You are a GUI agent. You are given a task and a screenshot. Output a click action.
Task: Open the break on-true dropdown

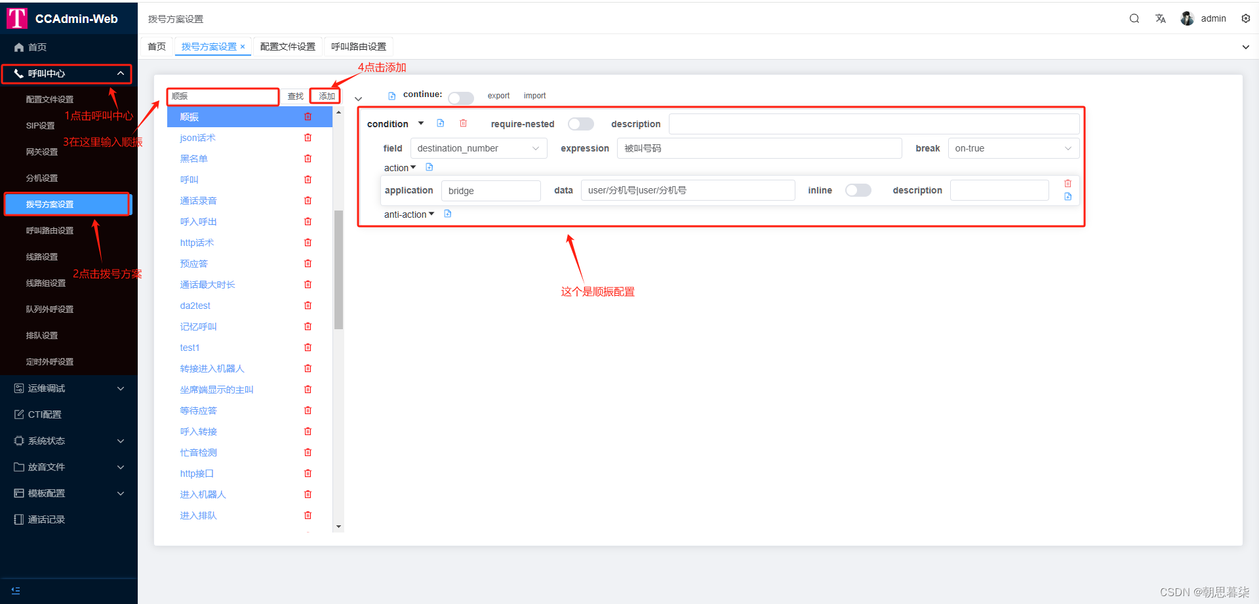(1014, 148)
